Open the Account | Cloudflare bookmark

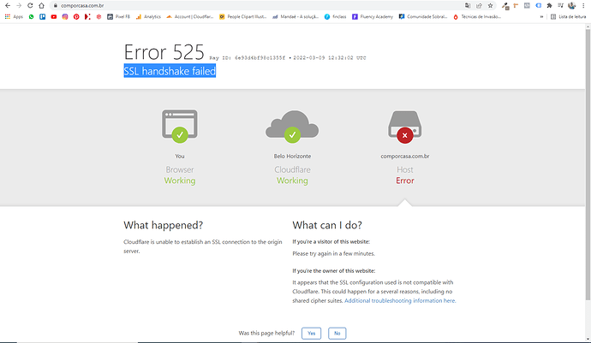click(x=190, y=16)
